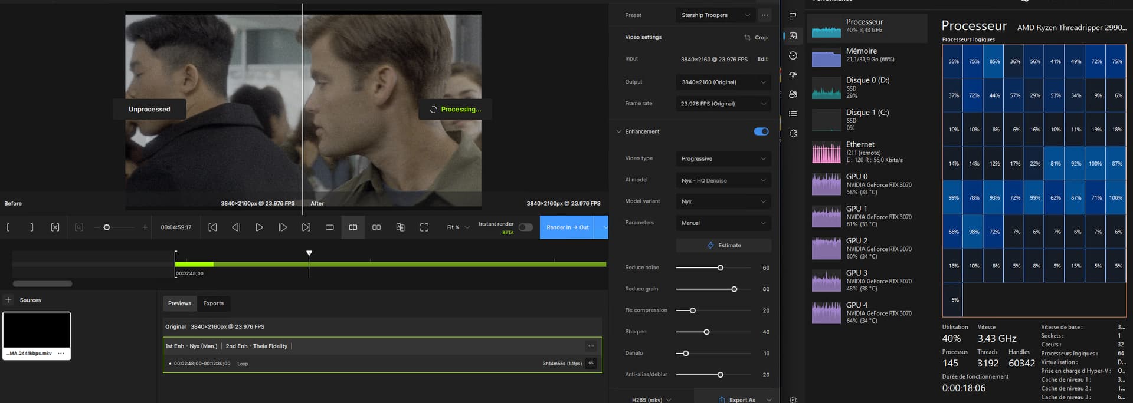Click the Reduce noise slider handle

pos(720,268)
